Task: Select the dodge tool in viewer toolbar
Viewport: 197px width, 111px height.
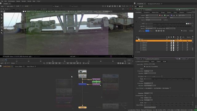Action: click(x=2, y=33)
